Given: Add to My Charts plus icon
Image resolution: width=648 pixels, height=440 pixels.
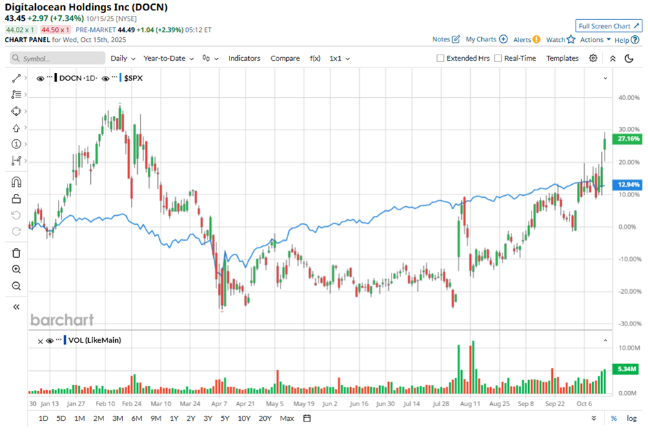Looking at the screenshot, I should click(503, 39).
